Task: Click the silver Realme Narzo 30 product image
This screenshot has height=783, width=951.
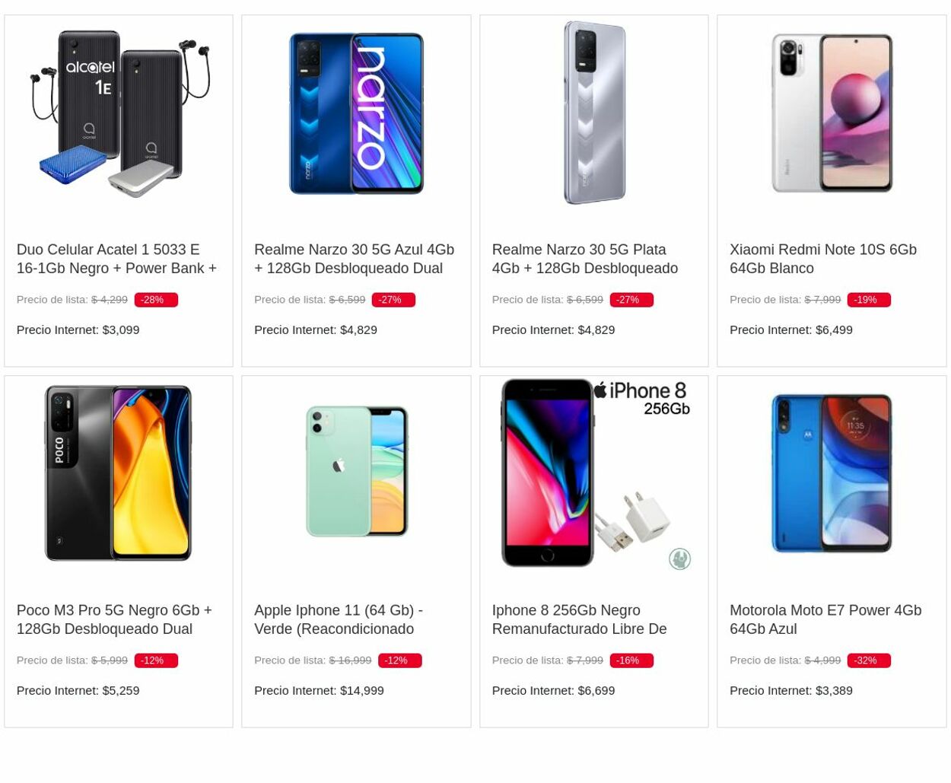Action: pos(593,113)
